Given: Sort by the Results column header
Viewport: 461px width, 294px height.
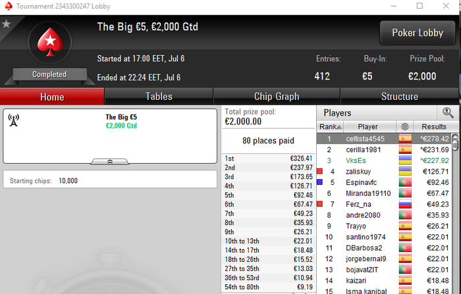Looking at the screenshot, I should [434, 126].
